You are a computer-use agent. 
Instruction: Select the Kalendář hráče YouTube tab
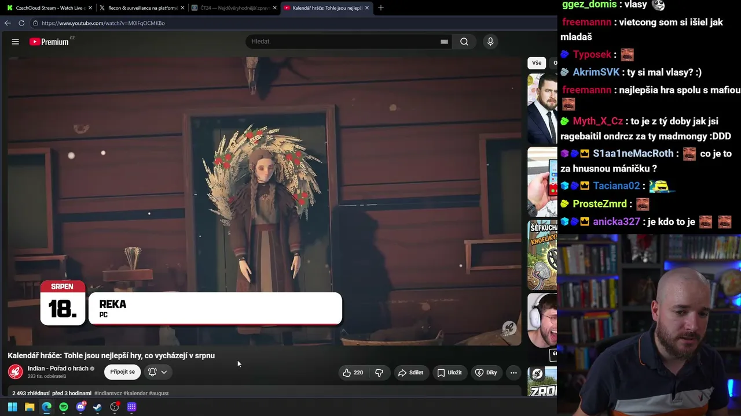point(327,8)
